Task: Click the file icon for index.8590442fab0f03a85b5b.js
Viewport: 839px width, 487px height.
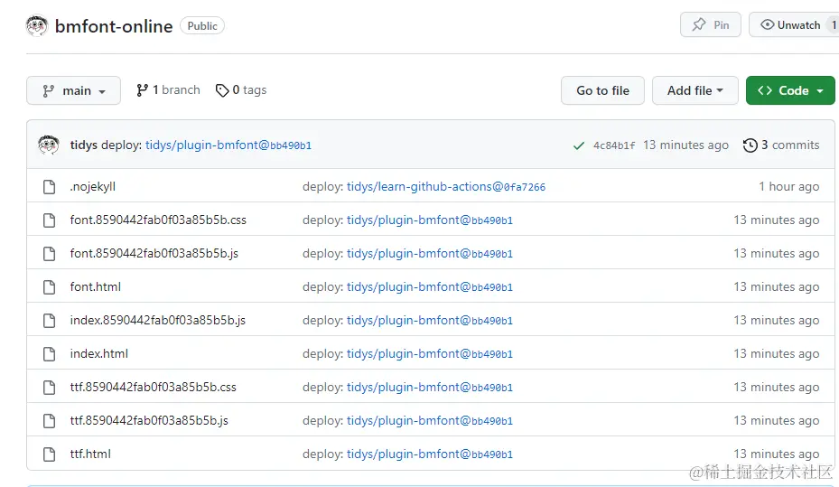Action: click(x=50, y=321)
